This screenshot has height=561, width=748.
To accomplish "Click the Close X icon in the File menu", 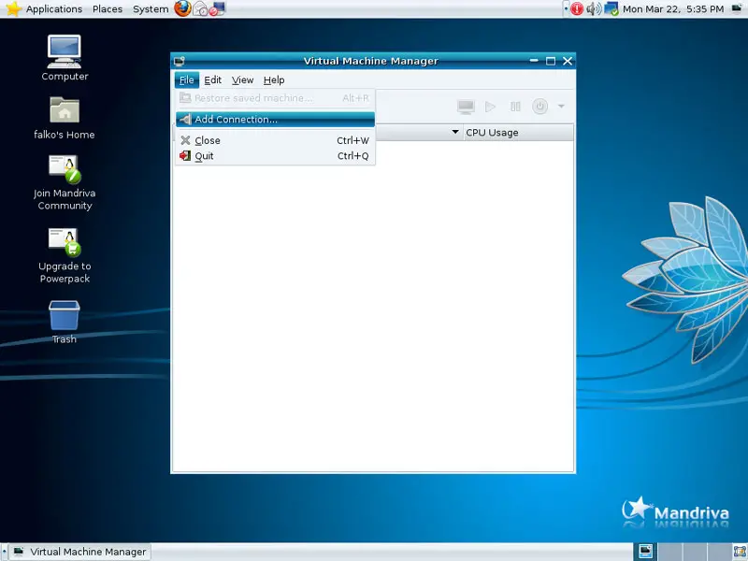I will point(185,140).
